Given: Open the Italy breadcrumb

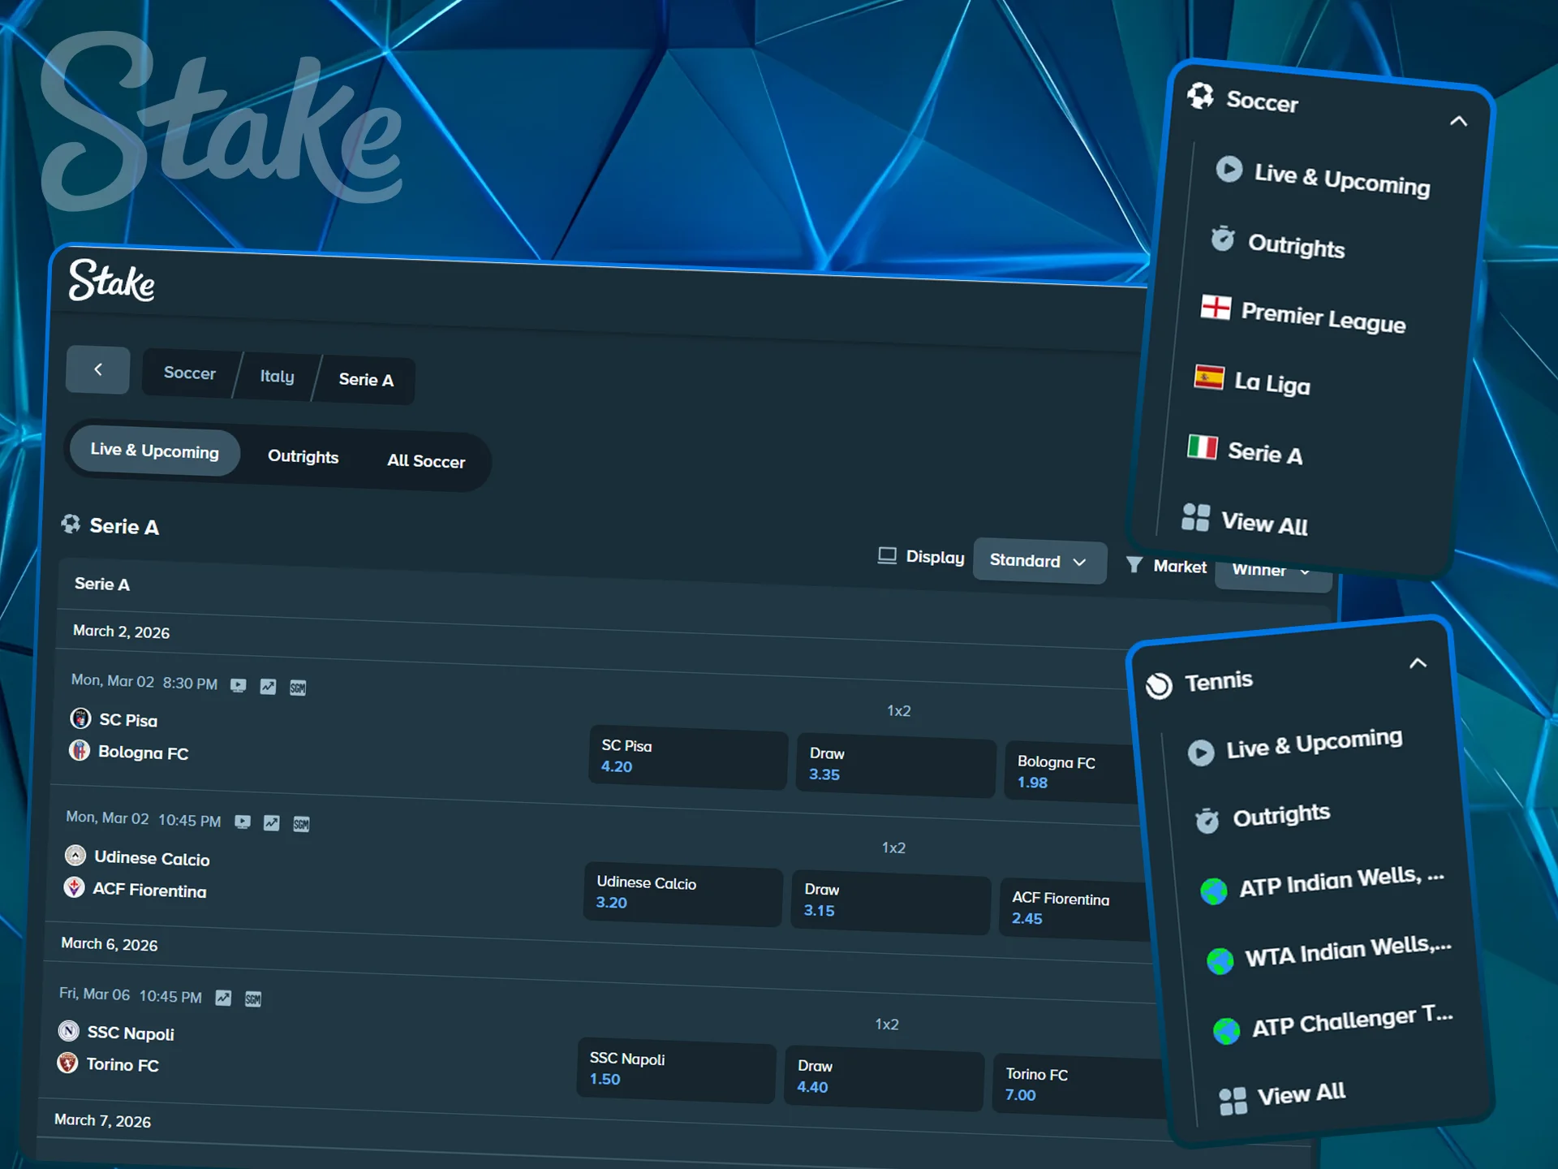Looking at the screenshot, I should pyautogui.click(x=277, y=377).
